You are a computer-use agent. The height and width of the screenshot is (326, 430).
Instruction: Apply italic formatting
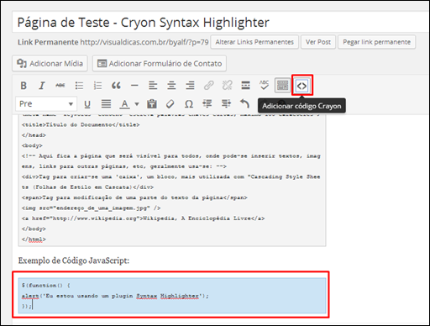coord(42,86)
